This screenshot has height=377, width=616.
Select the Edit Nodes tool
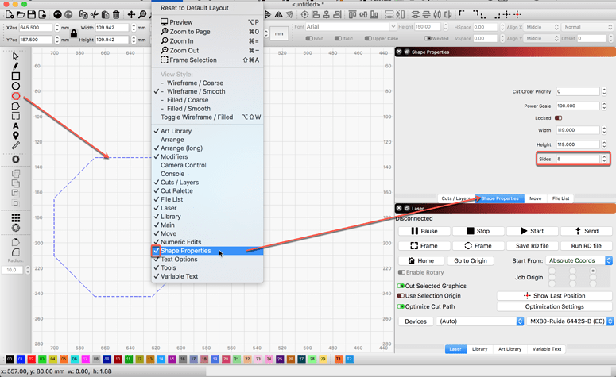pyautogui.click(x=15, y=106)
